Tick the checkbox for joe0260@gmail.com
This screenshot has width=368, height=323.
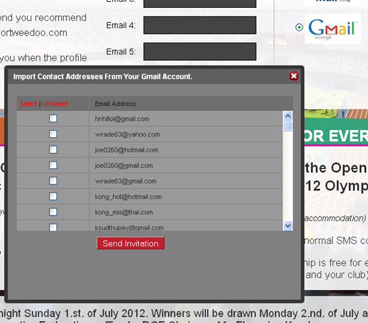coord(53,165)
